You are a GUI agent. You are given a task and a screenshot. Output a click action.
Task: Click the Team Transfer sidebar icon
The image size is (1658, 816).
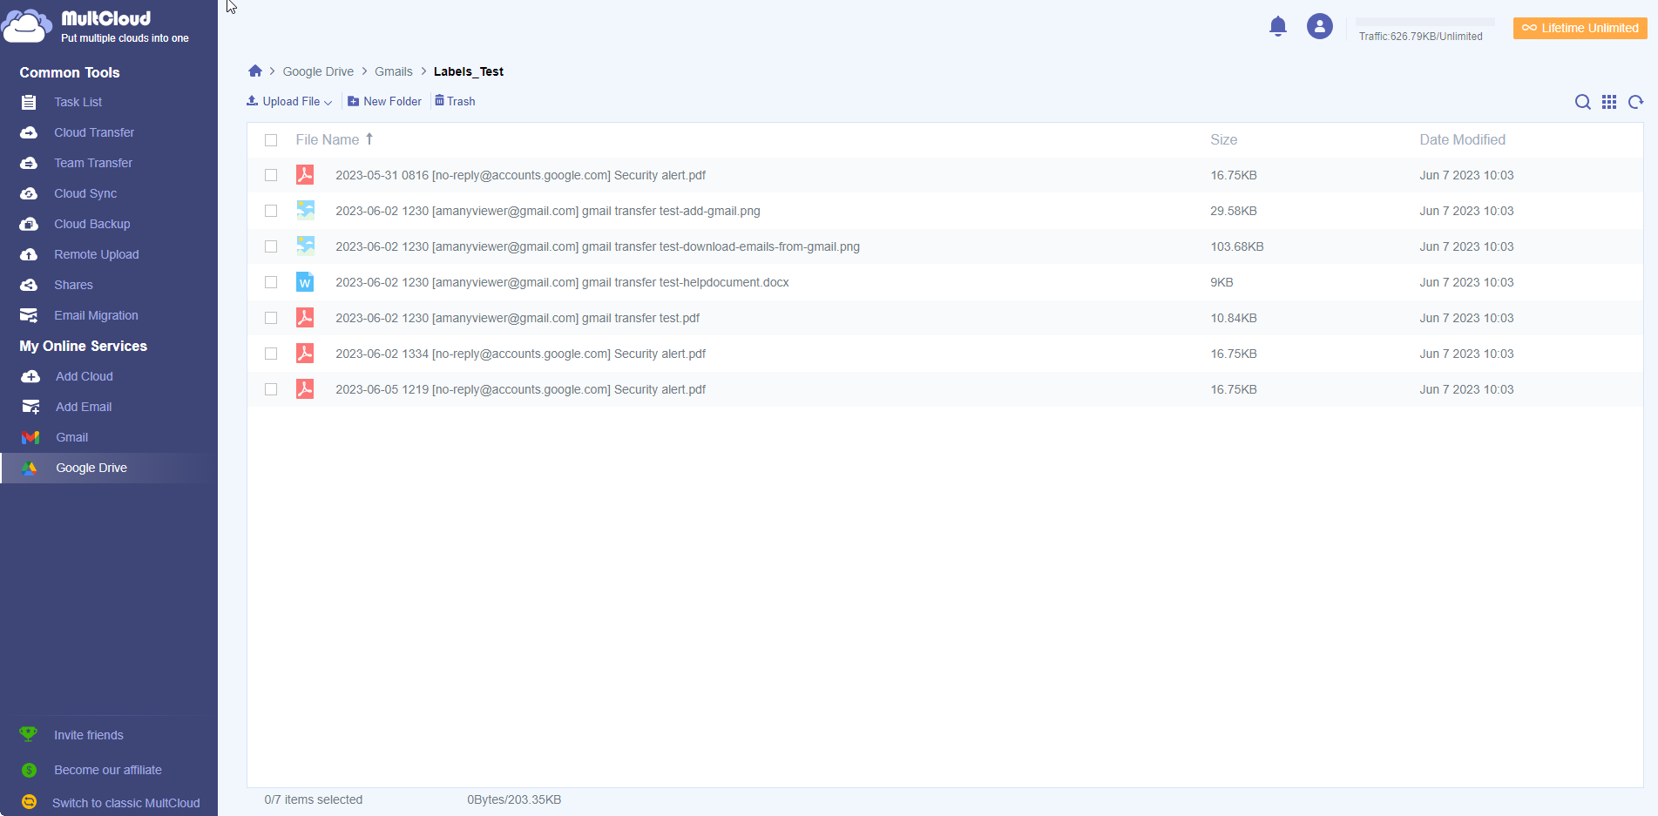tap(29, 163)
